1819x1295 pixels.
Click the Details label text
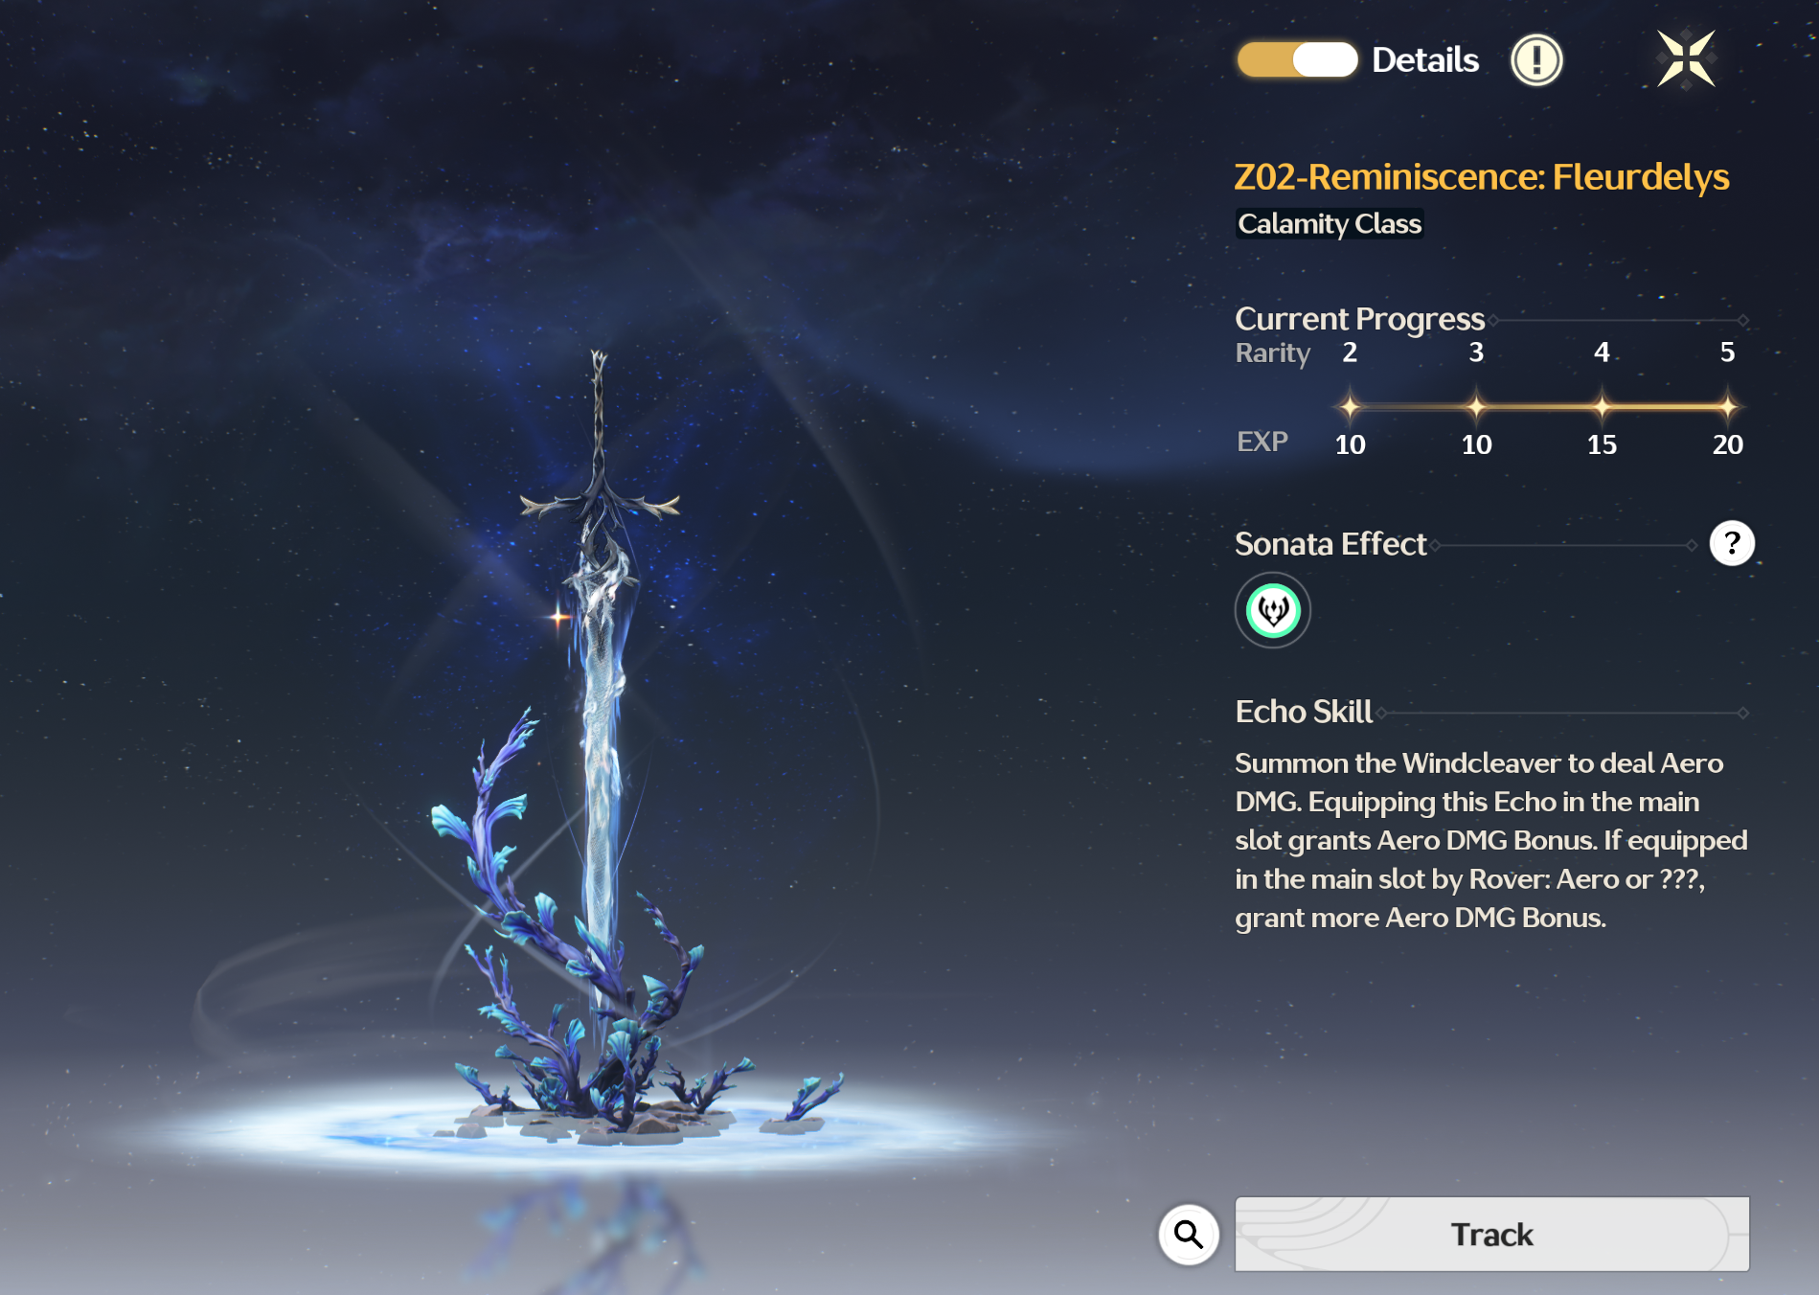tap(1425, 60)
